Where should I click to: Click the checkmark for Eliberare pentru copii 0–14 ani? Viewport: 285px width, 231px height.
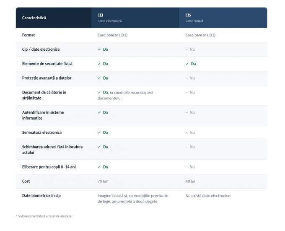coord(99,167)
